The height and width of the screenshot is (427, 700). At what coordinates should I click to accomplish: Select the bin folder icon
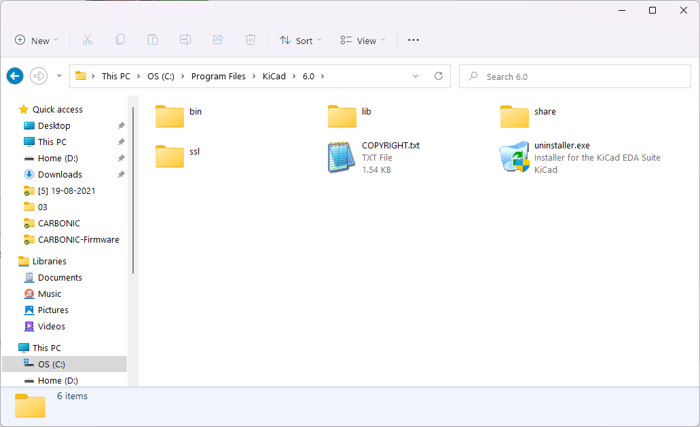point(170,117)
